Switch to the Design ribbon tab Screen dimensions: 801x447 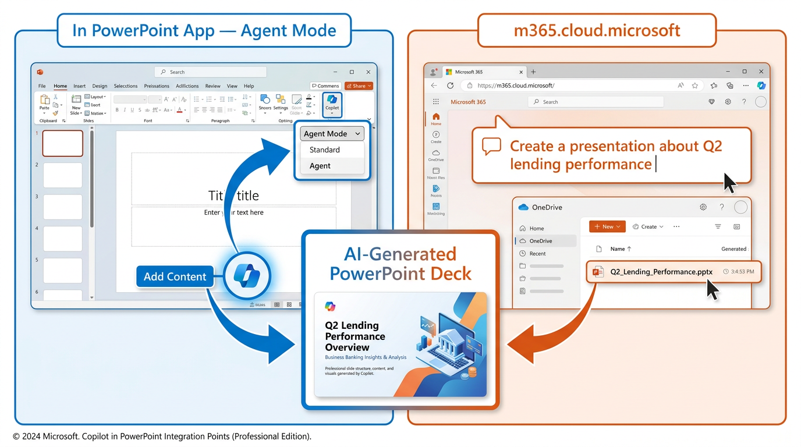click(100, 86)
